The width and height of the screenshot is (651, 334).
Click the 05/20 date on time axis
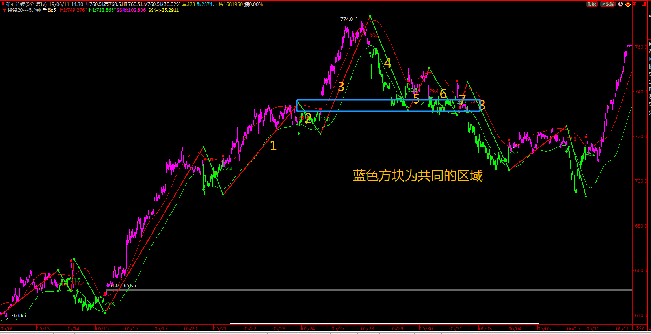191,328
